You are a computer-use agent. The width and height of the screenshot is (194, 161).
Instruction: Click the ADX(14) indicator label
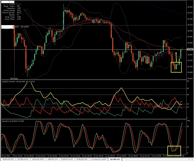(18, 82)
